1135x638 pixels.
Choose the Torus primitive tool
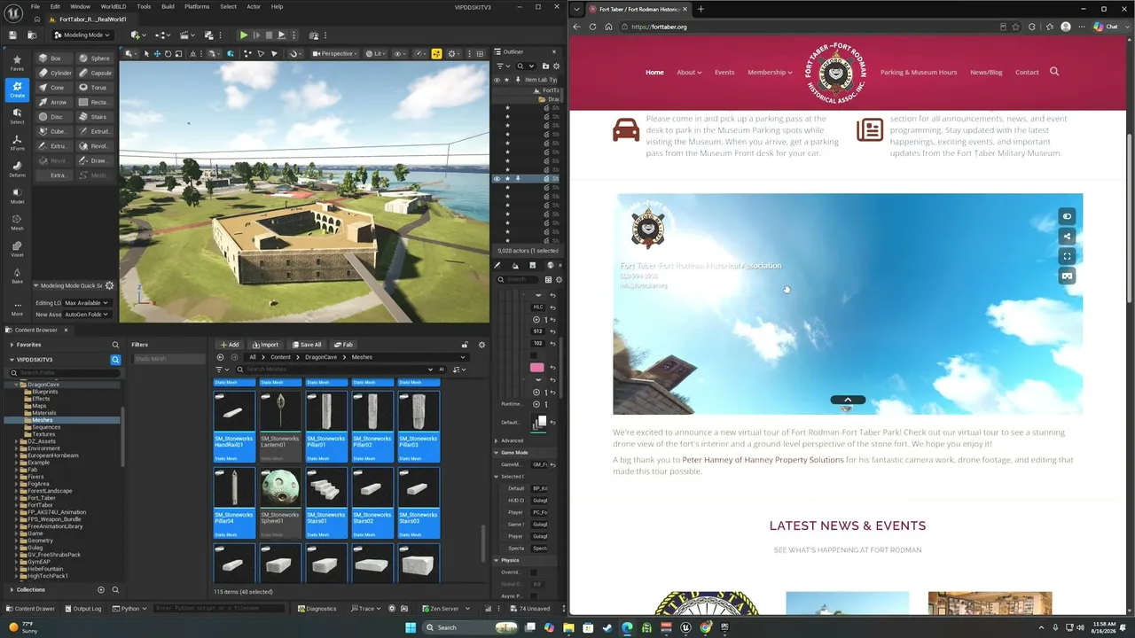(x=93, y=88)
